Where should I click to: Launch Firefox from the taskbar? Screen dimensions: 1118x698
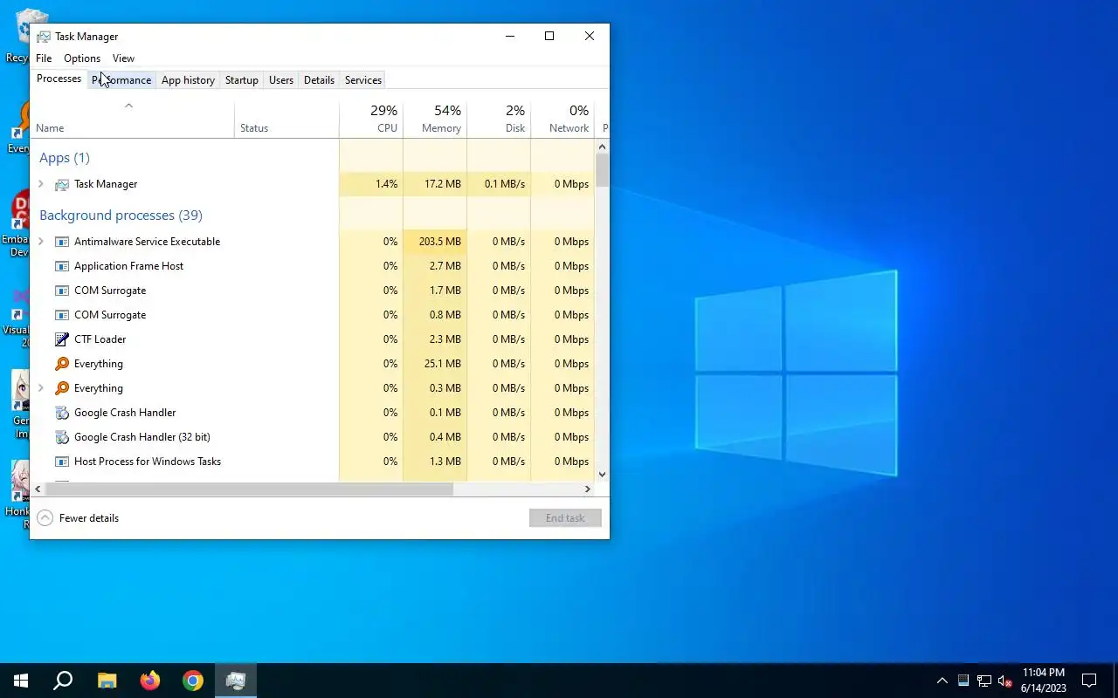(150, 681)
